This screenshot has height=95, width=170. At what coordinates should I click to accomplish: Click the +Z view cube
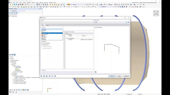tap(156, 13)
